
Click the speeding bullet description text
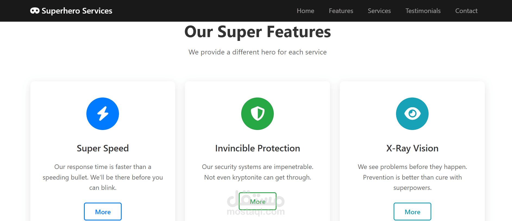103,177
